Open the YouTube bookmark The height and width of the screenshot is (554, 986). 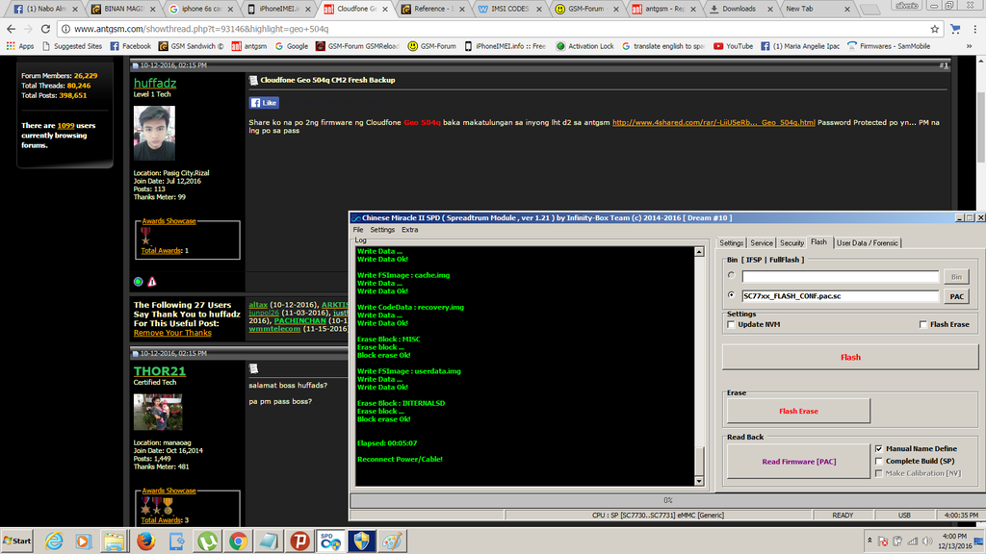point(733,46)
